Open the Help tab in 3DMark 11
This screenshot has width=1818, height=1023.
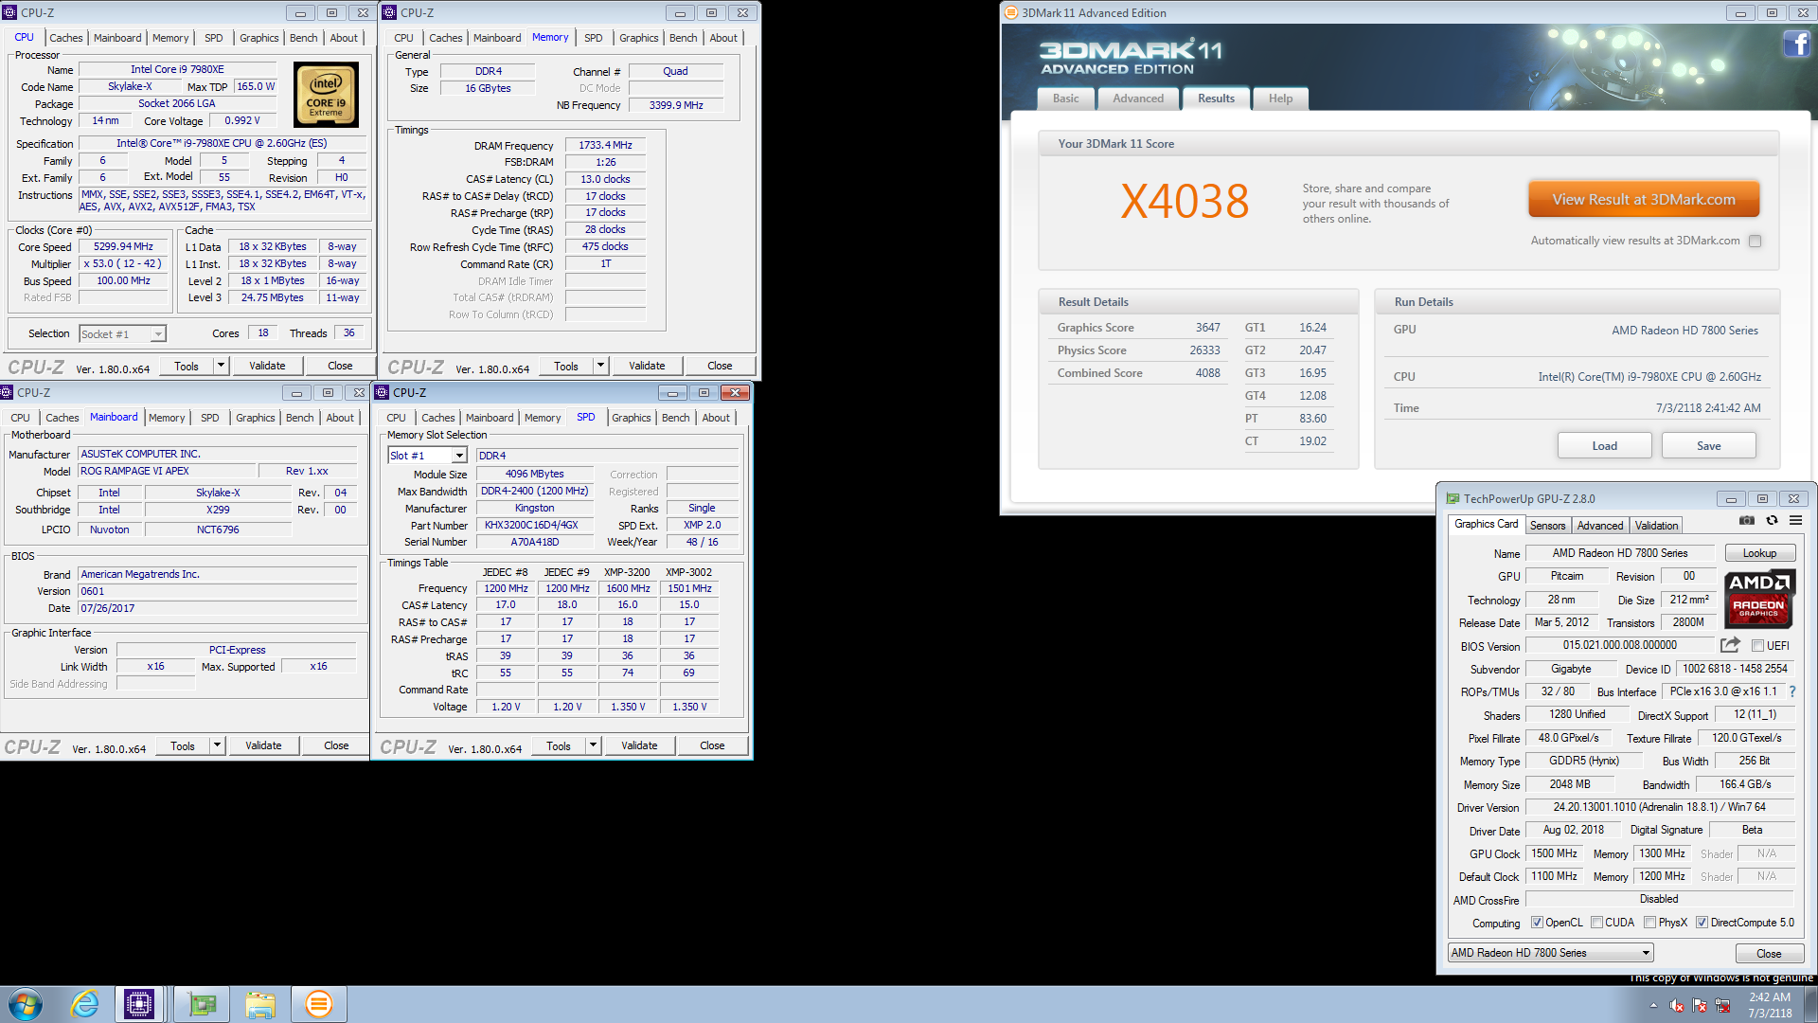coord(1280,99)
